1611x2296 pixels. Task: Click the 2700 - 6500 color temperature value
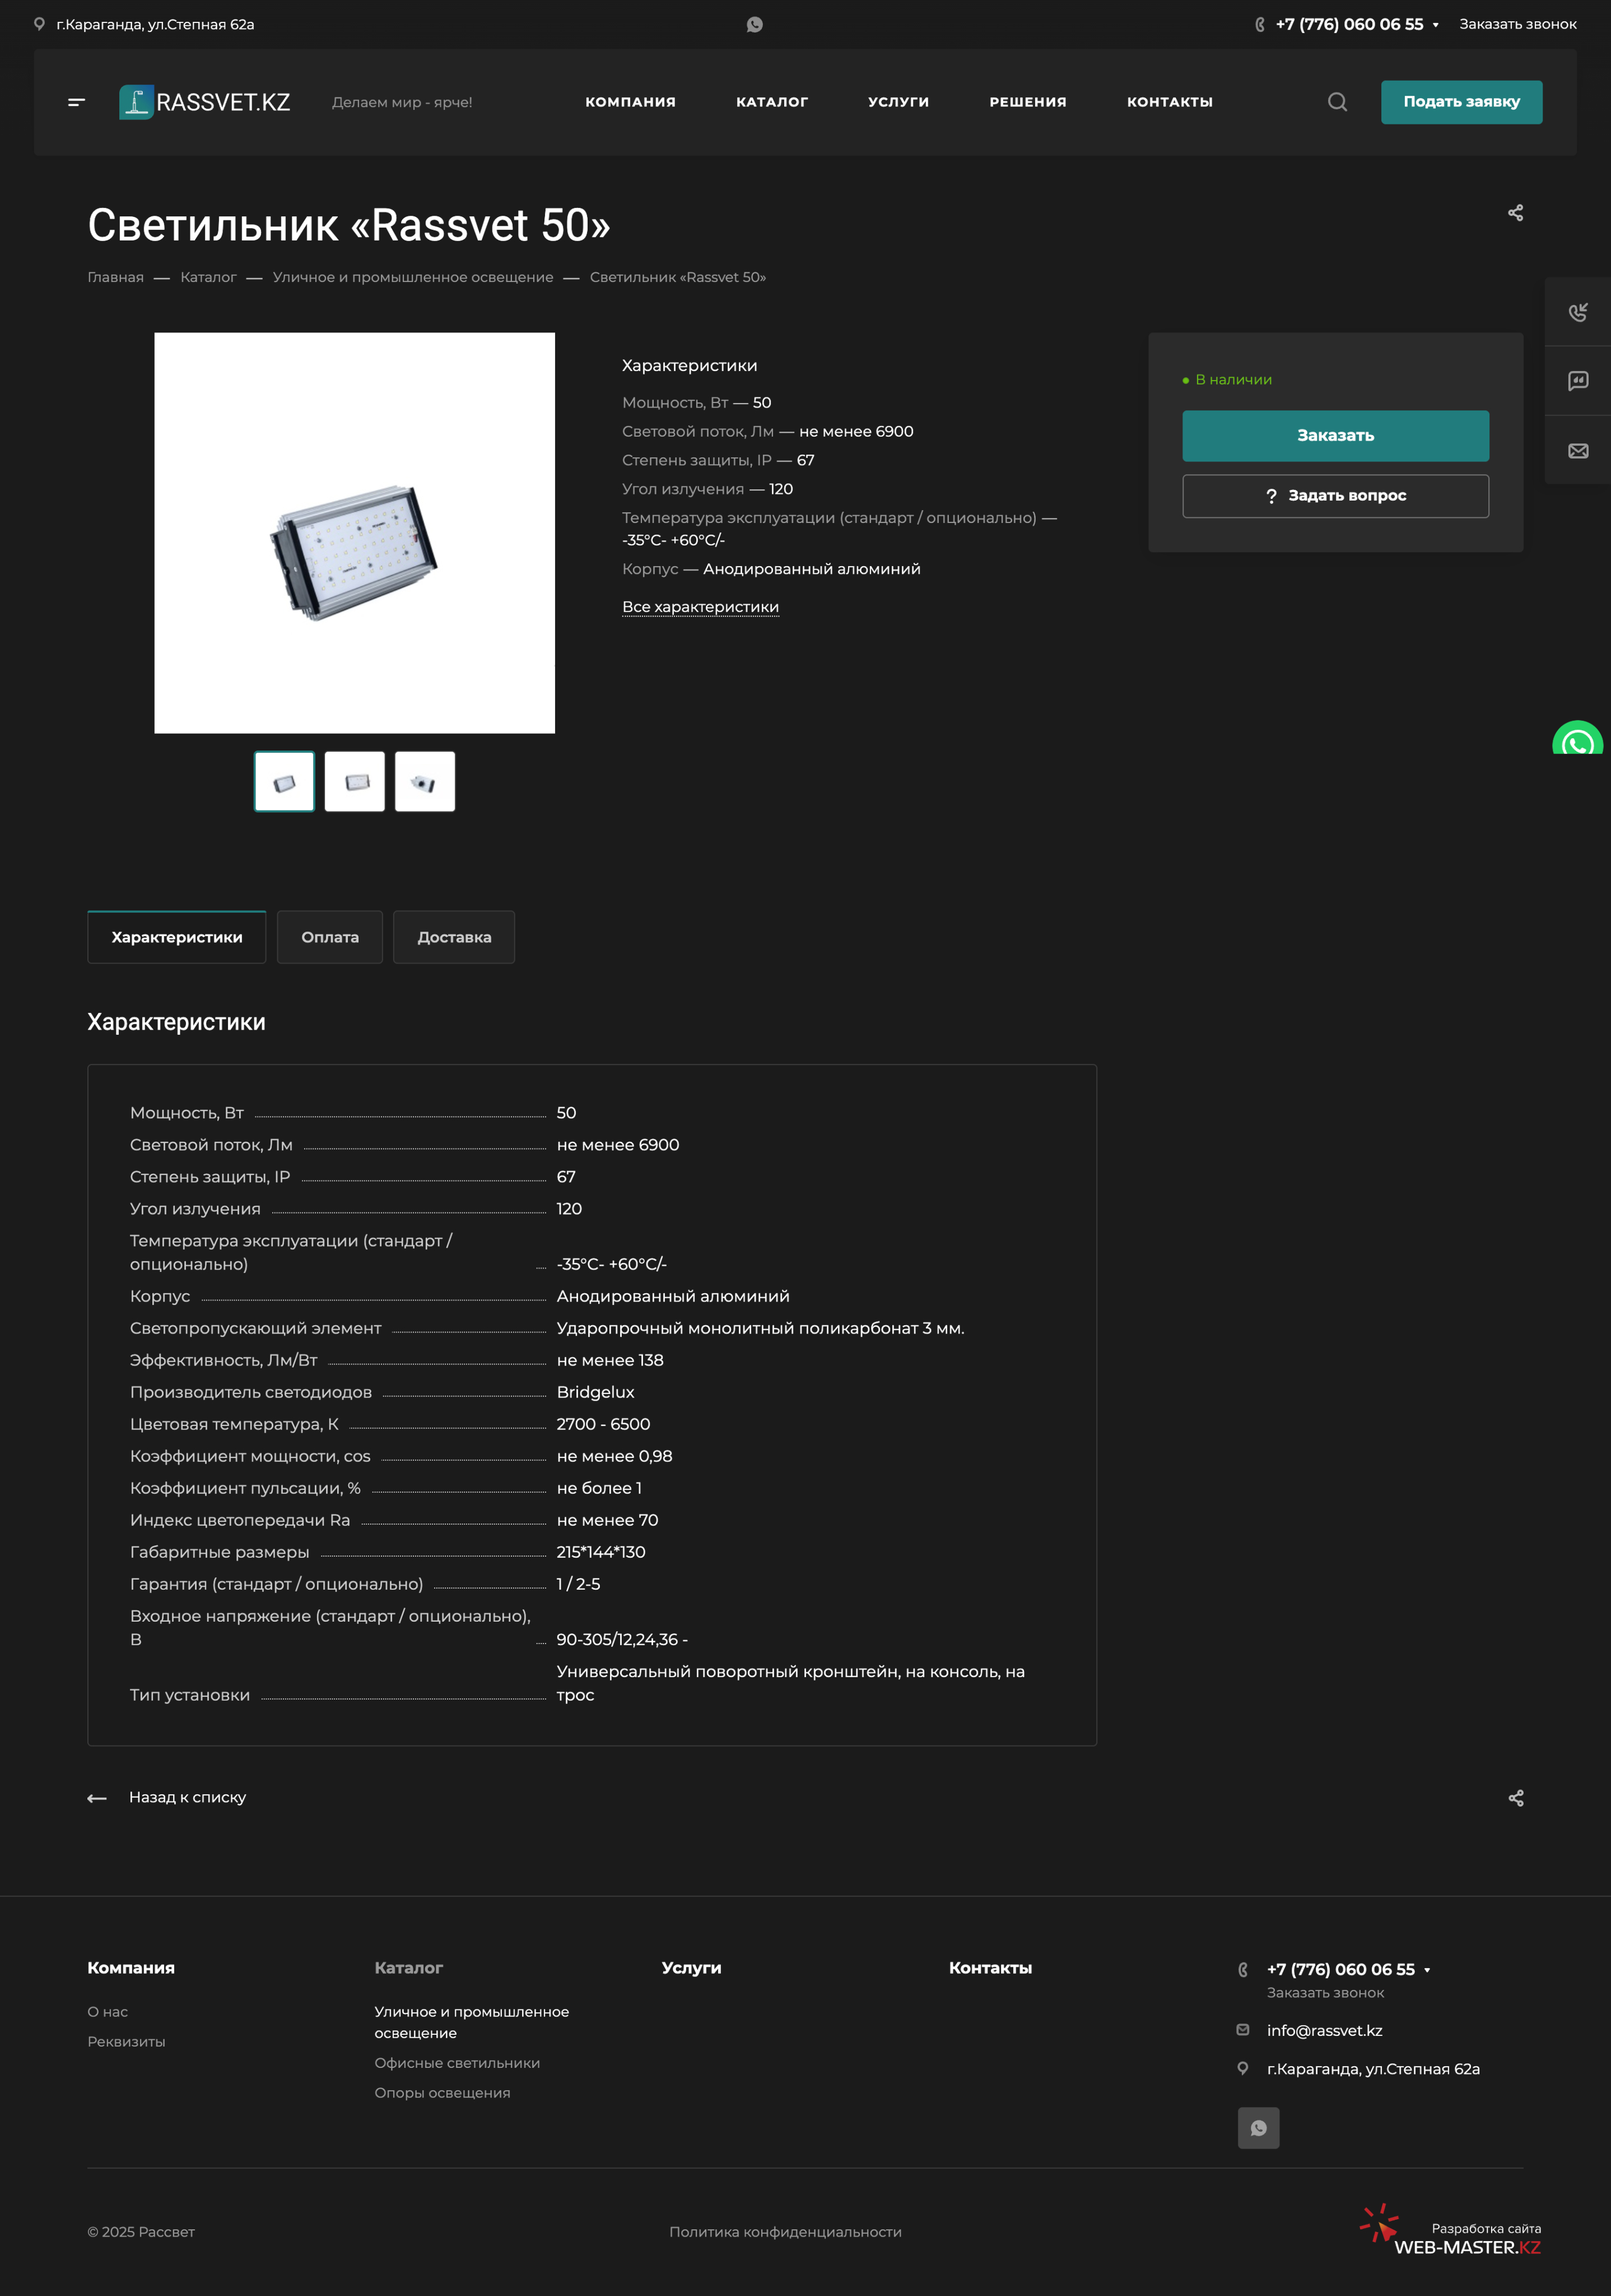[603, 1424]
